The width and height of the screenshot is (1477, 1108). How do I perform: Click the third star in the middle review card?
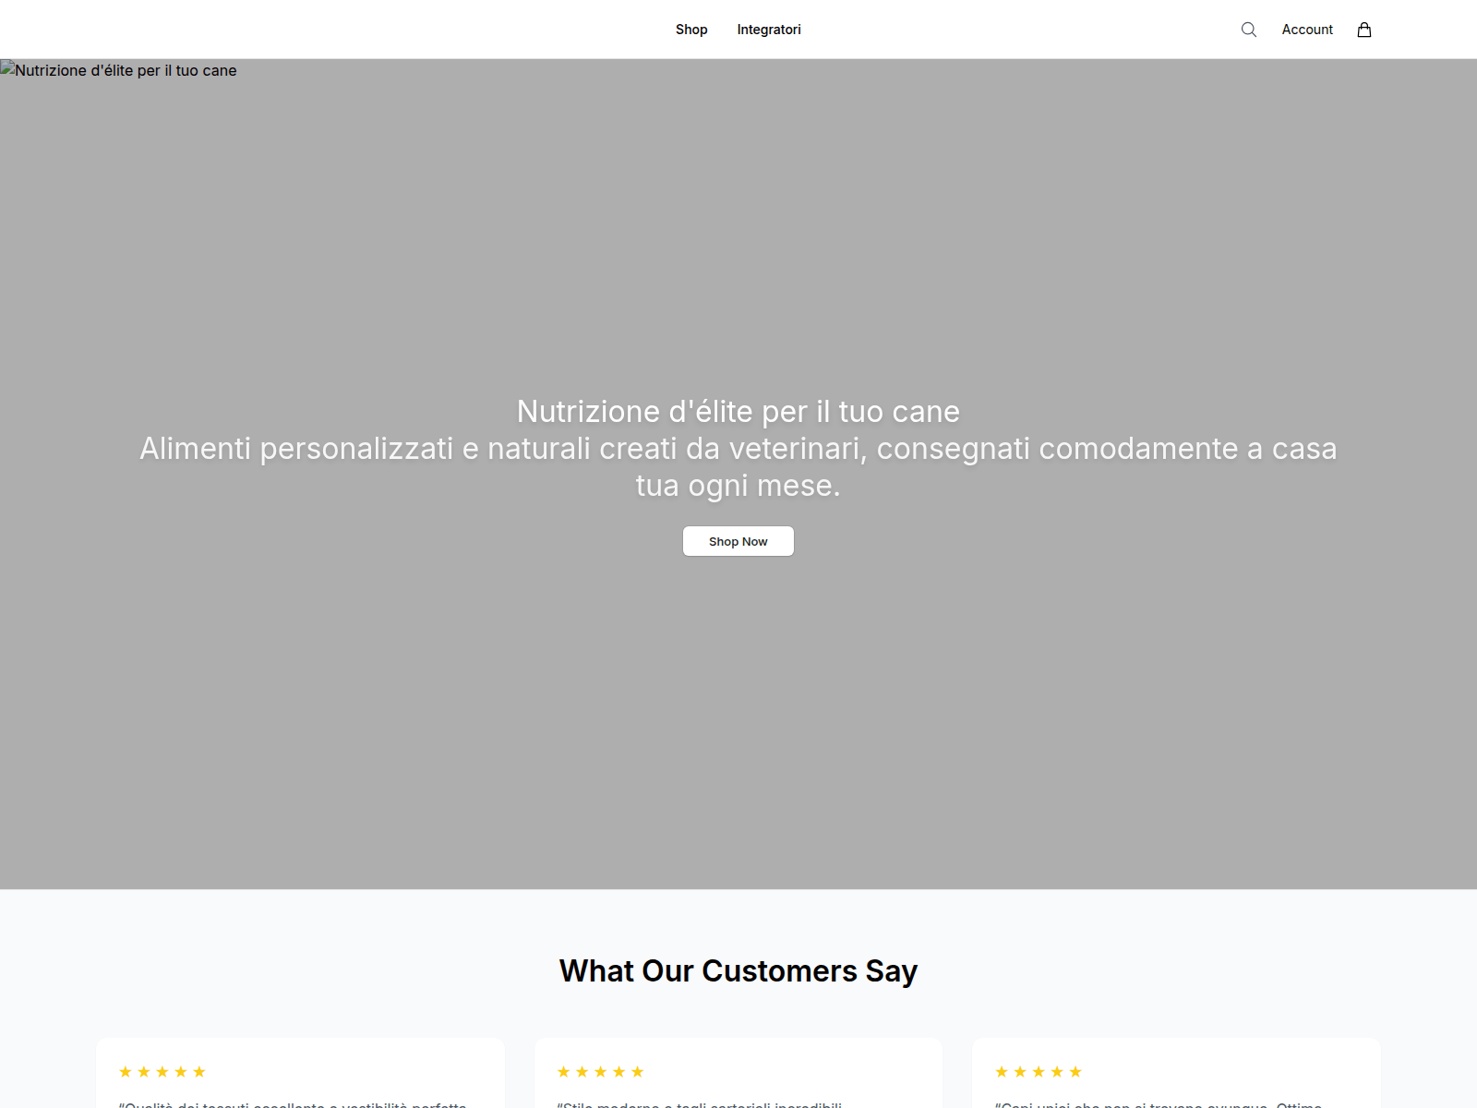[x=601, y=1072]
